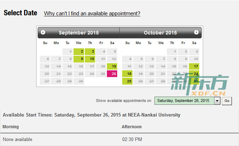Pick Saturday September 19

(x=112, y=66)
